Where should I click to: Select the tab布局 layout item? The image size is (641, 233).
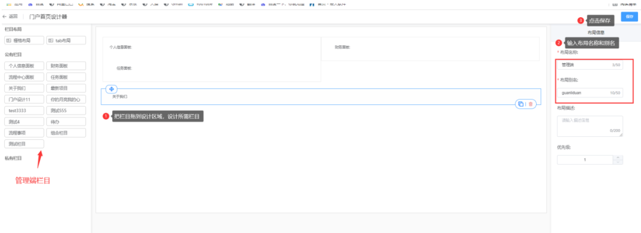(66, 40)
